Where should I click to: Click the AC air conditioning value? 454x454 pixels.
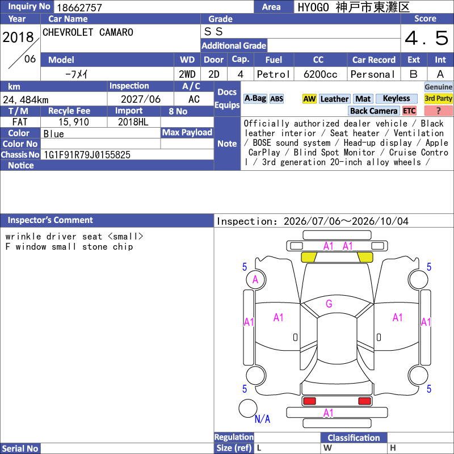[194, 99]
